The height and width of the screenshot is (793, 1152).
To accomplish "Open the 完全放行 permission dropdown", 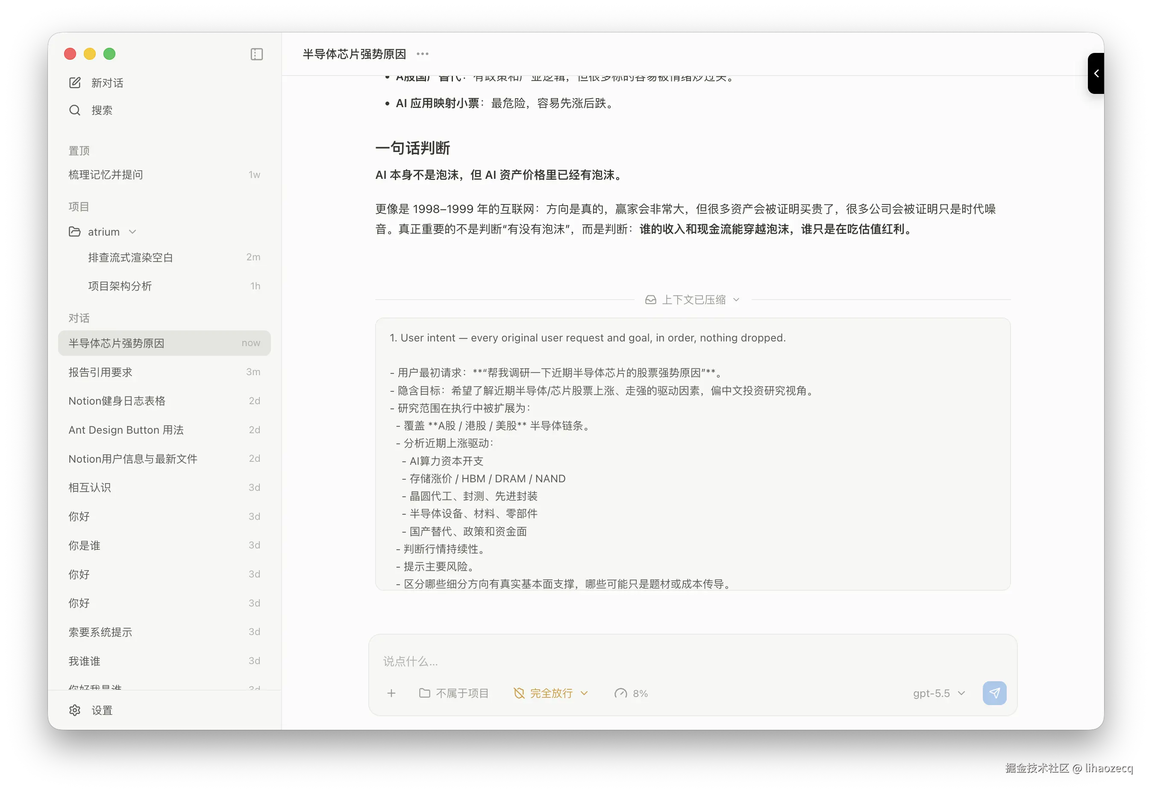I will pos(551,693).
